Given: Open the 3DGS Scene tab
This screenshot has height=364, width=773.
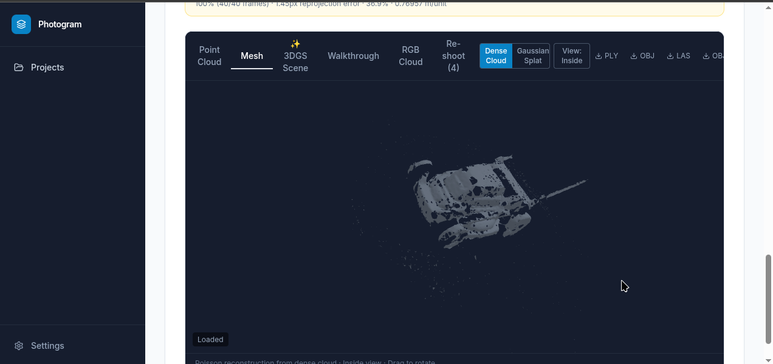Looking at the screenshot, I should [295, 56].
